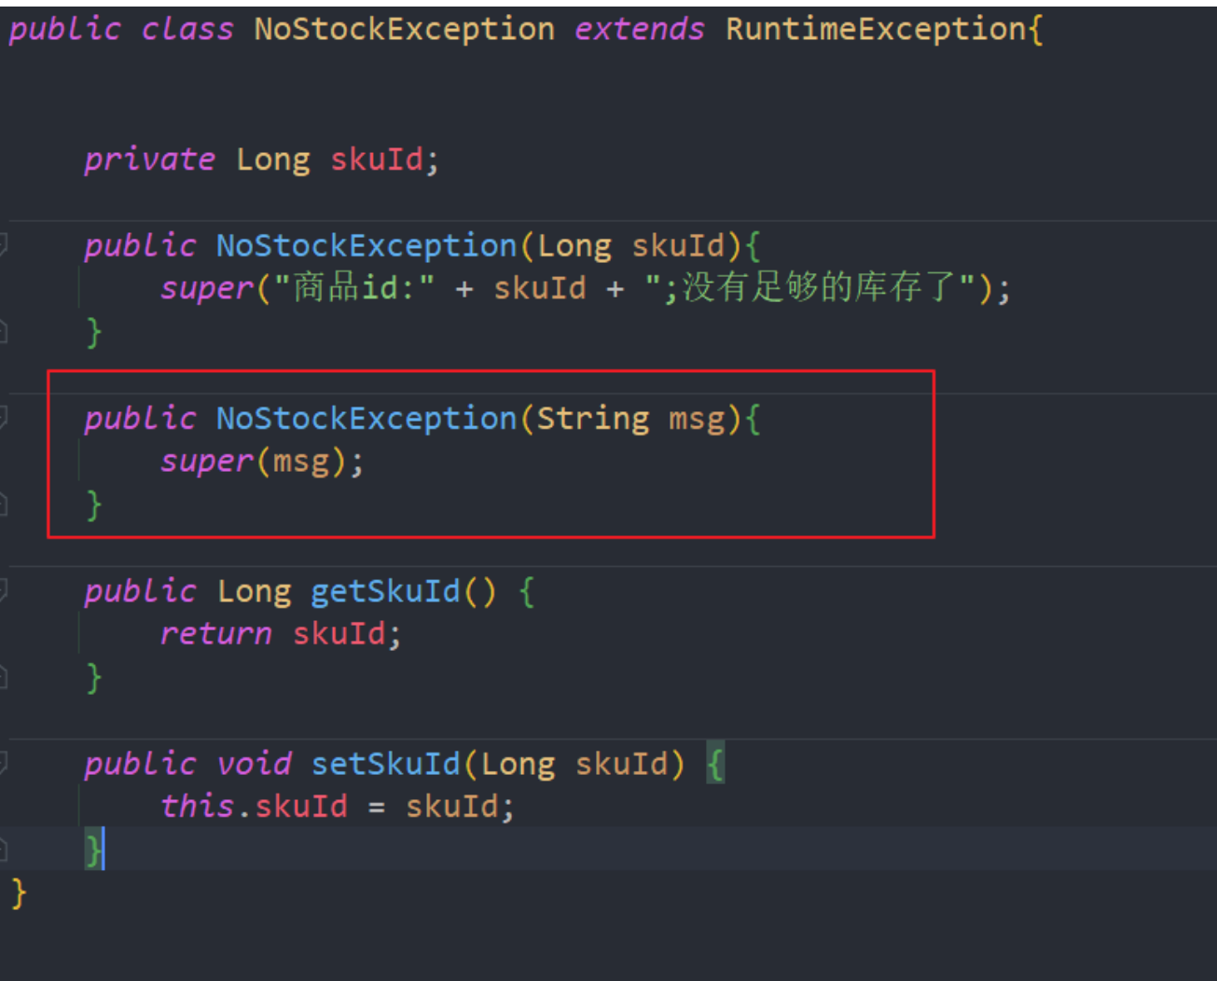Click 'Long' in the private field declaration
1217x981 pixels.
click(272, 159)
